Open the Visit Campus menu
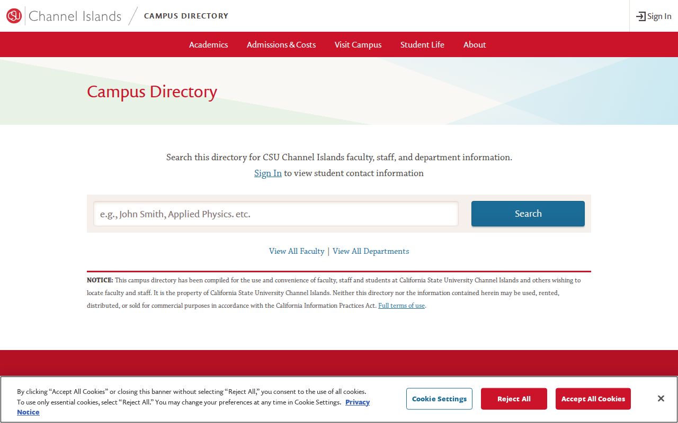 click(x=358, y=44)
